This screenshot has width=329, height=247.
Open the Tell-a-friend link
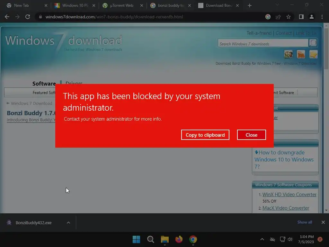[x=259, y=33]
